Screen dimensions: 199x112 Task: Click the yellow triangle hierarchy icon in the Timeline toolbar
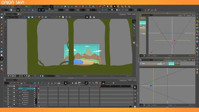click(76, 83)
